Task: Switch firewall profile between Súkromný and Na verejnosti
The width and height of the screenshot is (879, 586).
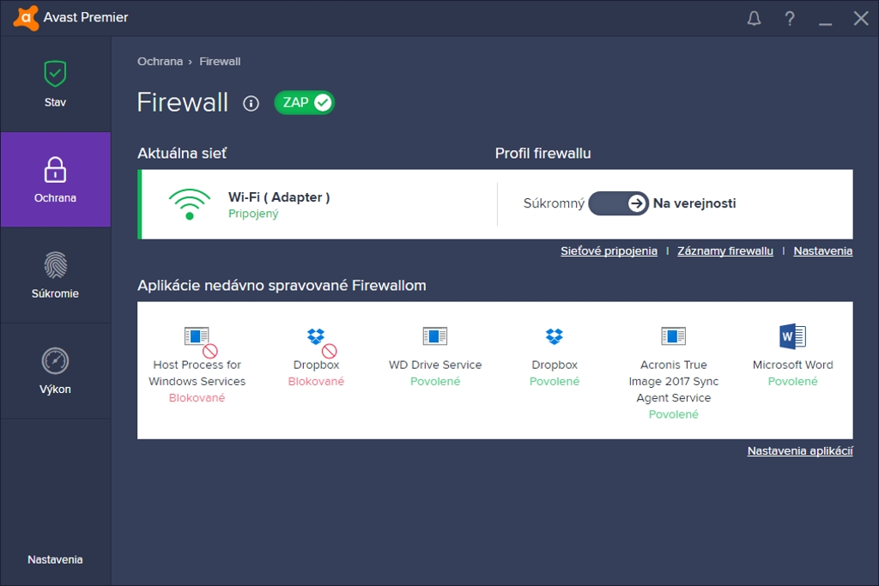Action: point(618,203)
